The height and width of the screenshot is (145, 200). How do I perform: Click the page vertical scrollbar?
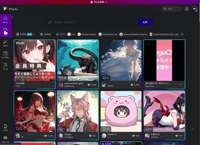coord(199,13)
